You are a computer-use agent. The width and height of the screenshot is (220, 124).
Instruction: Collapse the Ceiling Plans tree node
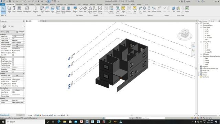click(x=201, y=42)
